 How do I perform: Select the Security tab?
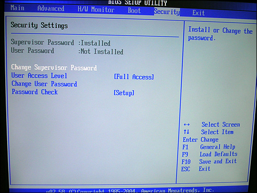[x=167, y=12]
